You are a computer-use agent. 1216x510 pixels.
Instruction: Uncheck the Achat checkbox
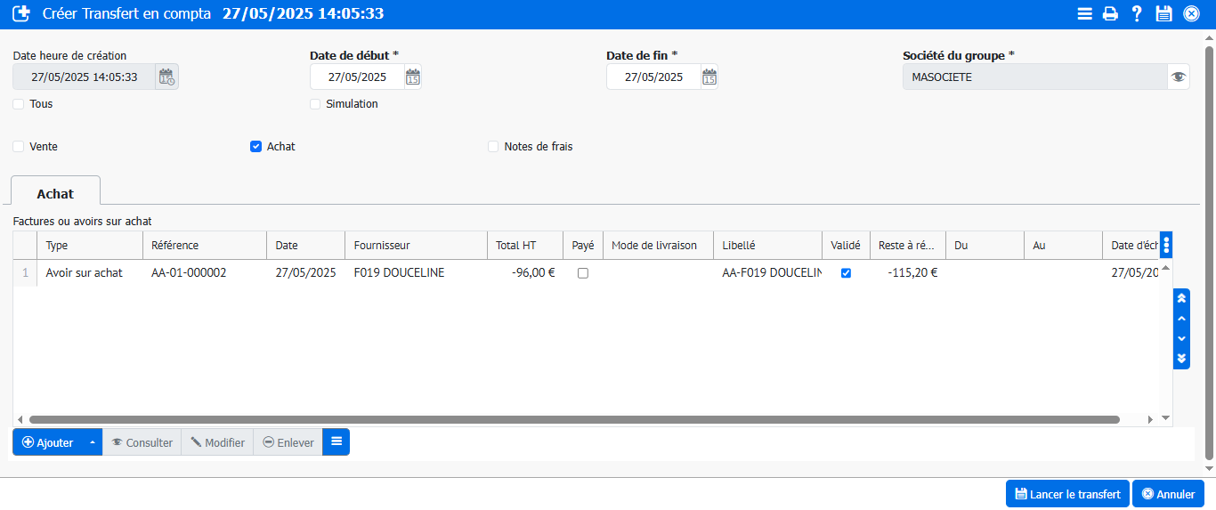256,147
